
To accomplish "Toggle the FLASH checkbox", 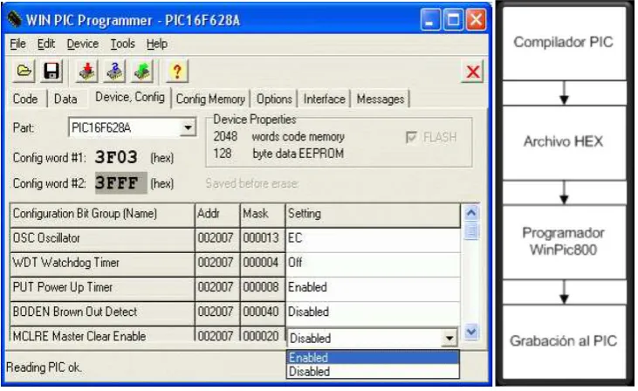I will coord(411,137).
